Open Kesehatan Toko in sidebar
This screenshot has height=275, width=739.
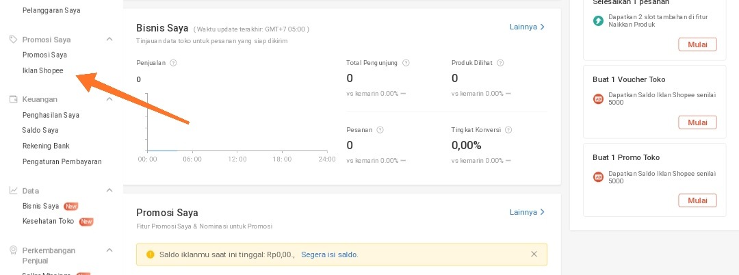pos(49,221)
